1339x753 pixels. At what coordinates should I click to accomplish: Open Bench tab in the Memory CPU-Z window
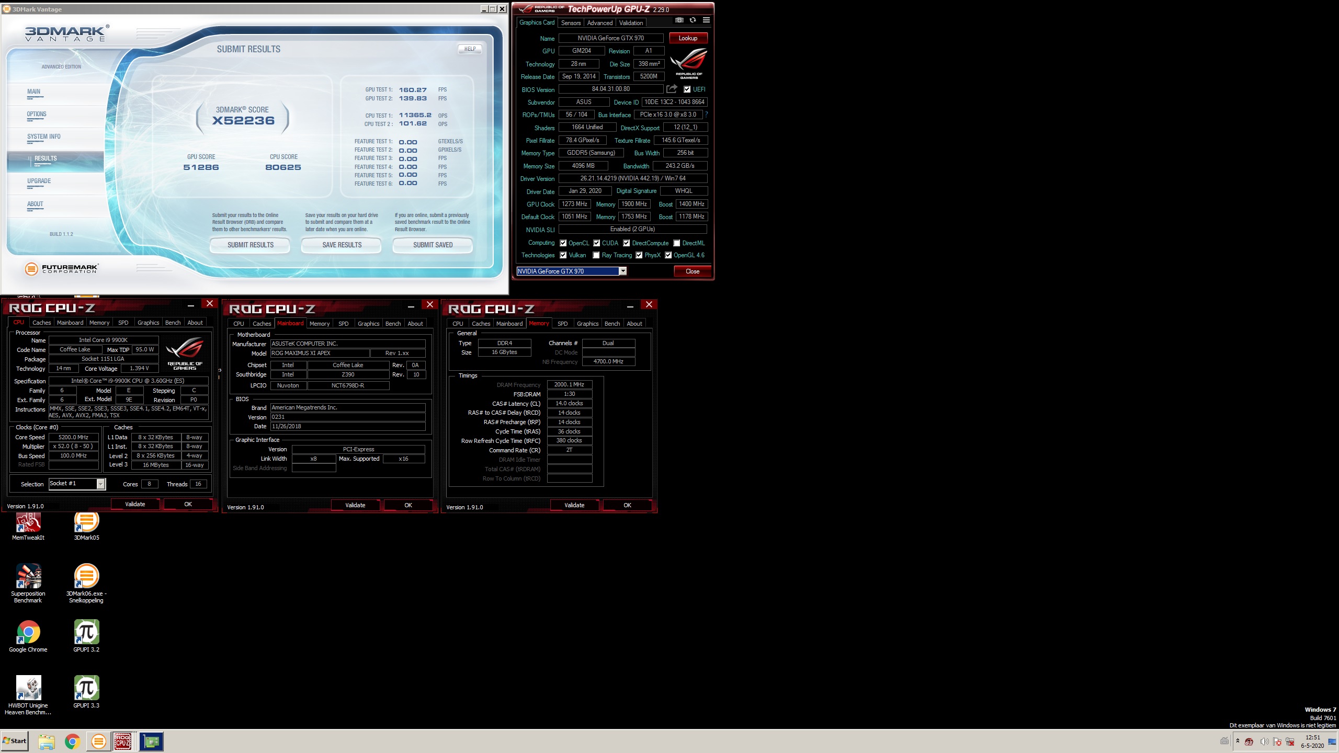pos(612,324)
